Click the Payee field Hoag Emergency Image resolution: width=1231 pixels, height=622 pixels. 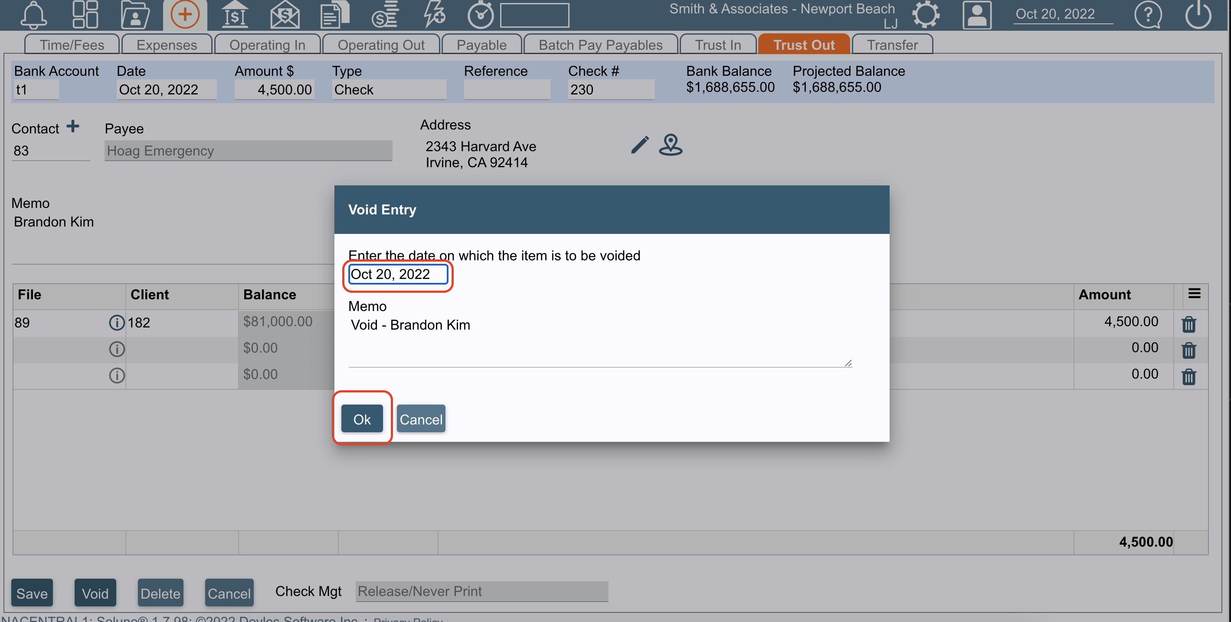pos(249,150)
